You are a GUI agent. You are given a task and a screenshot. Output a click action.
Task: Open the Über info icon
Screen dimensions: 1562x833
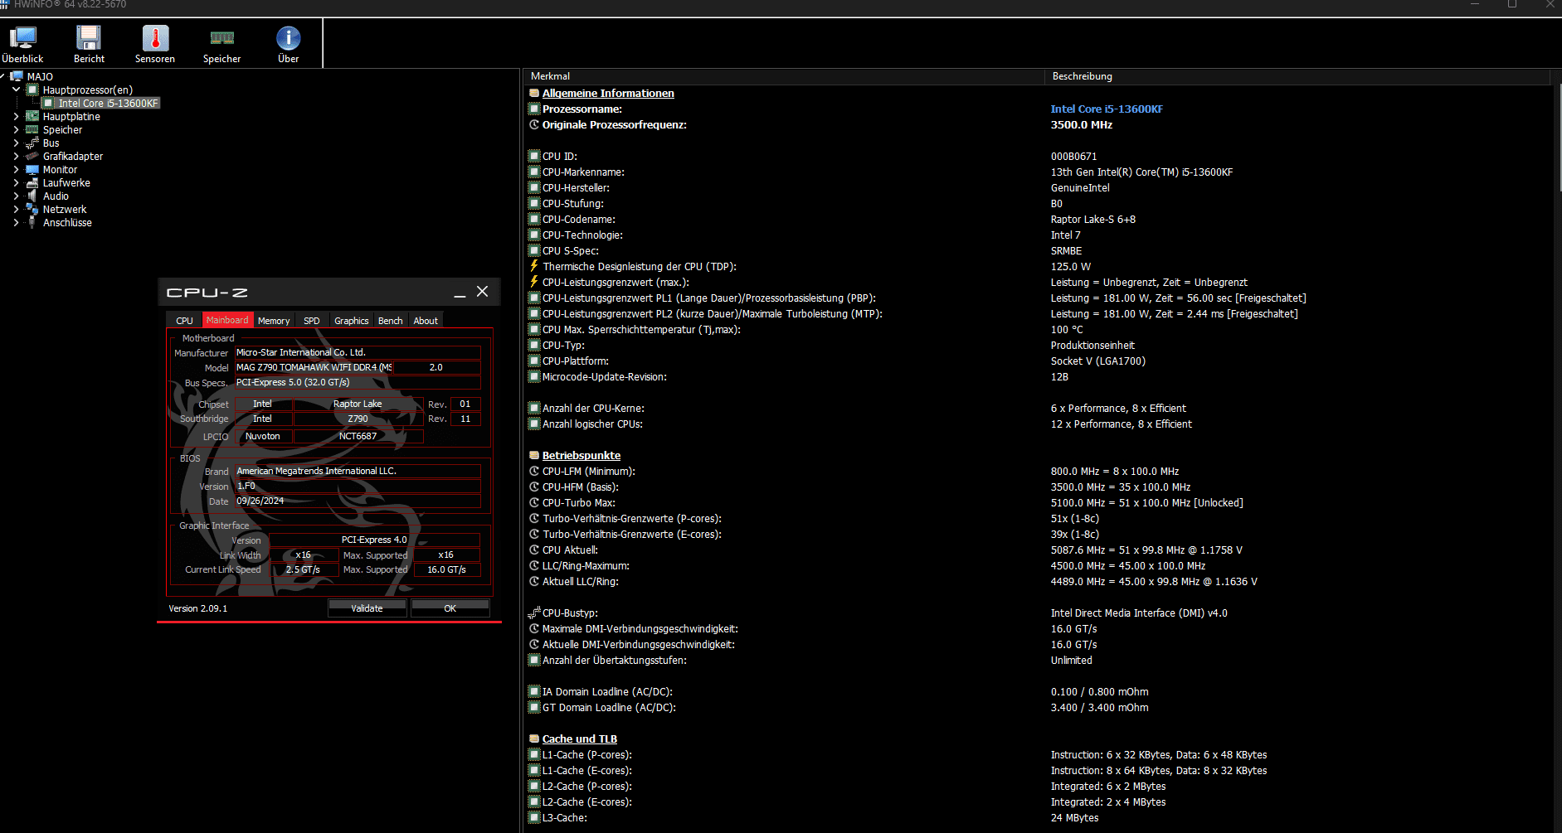(289, 38)
